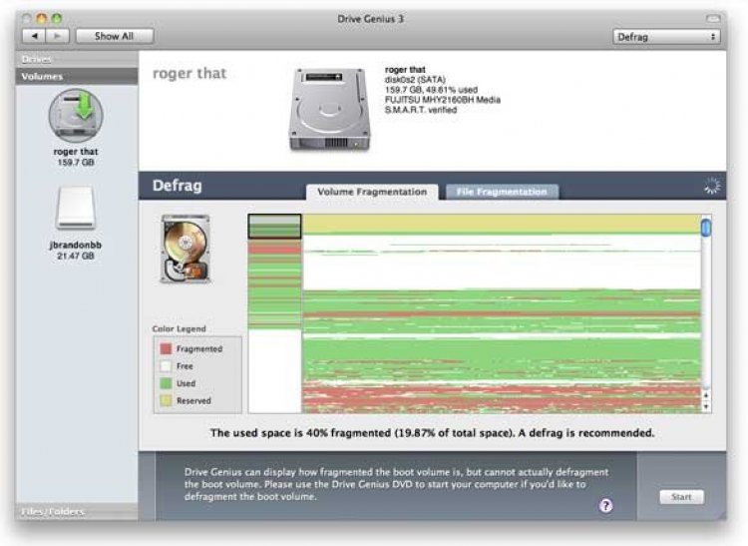
Task: Click the Used green legend swatch
Action: (x=166, y=383)
